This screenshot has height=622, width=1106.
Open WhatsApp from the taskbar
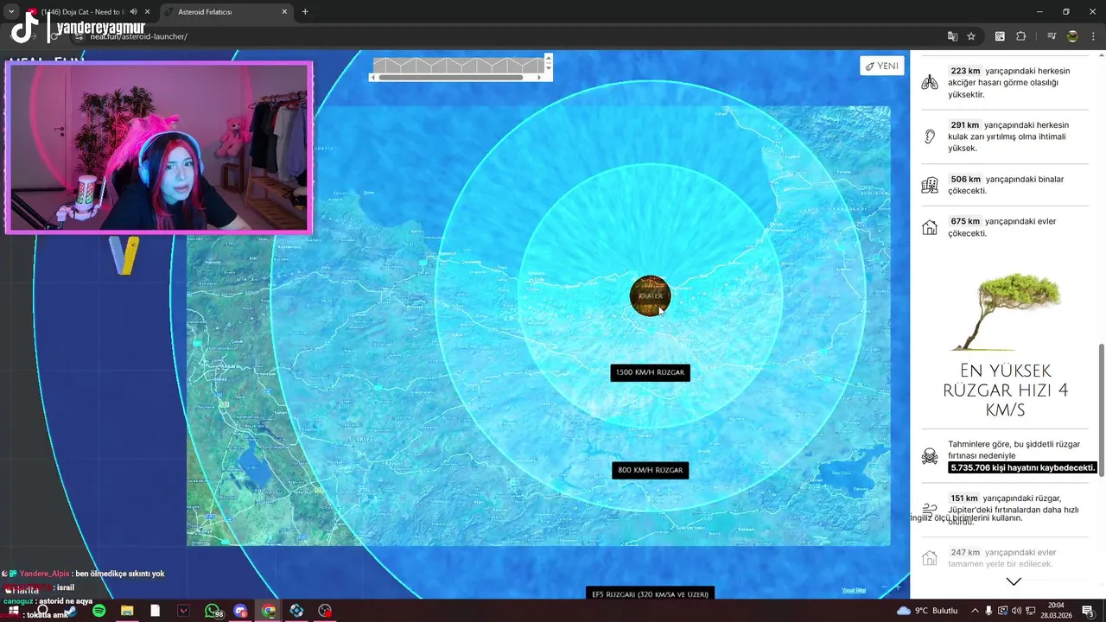point(212,611)
